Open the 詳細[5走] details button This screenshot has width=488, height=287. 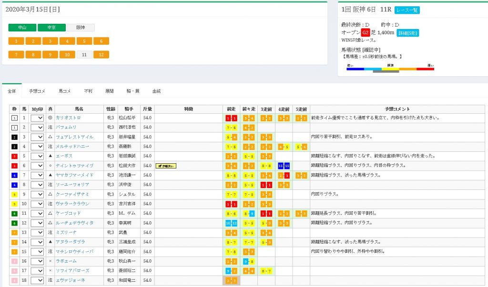click(x=408, y=33)
